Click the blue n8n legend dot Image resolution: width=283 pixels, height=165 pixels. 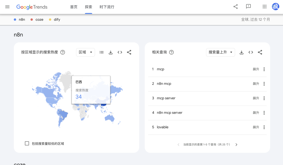coord(15,20)
